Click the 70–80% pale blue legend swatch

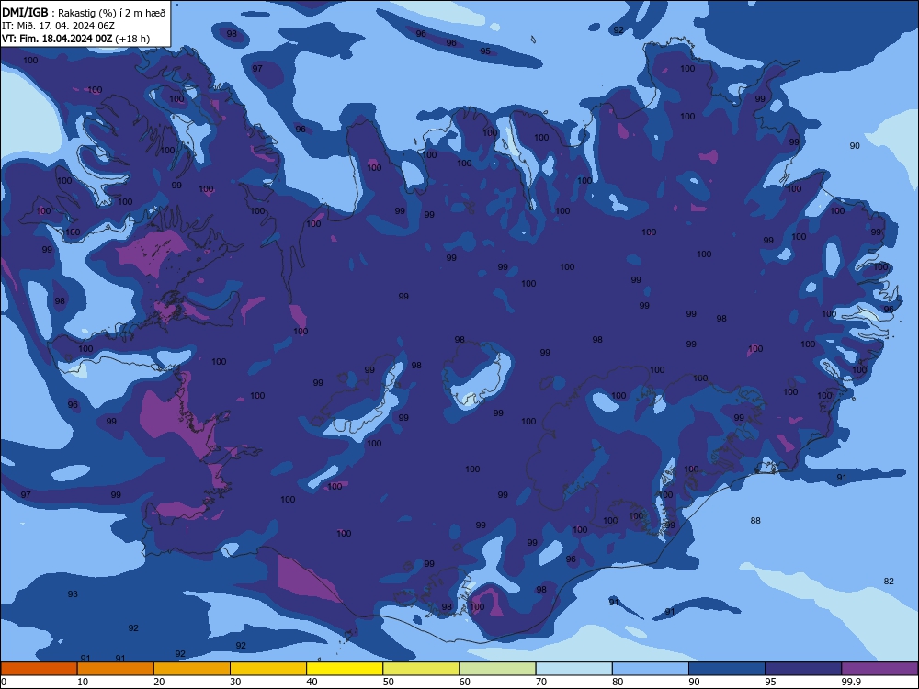click(573, 669)
